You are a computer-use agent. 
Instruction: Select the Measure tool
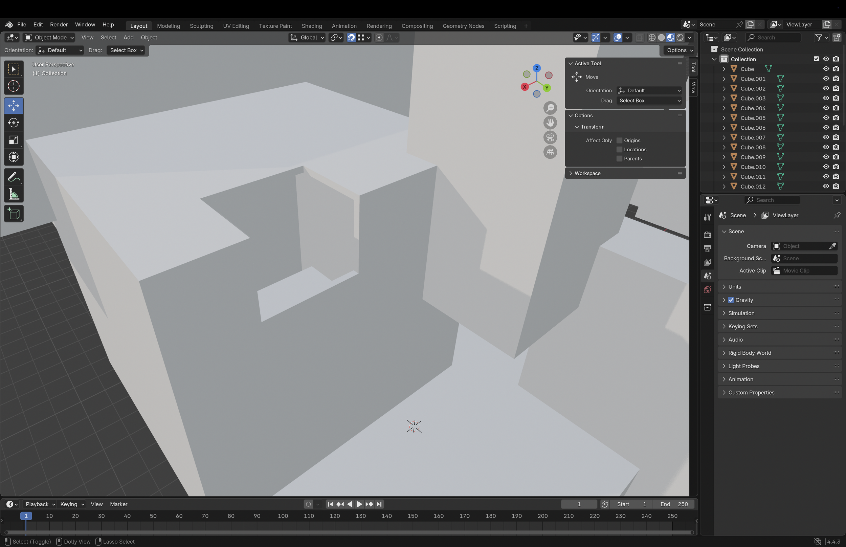[14, 194]
